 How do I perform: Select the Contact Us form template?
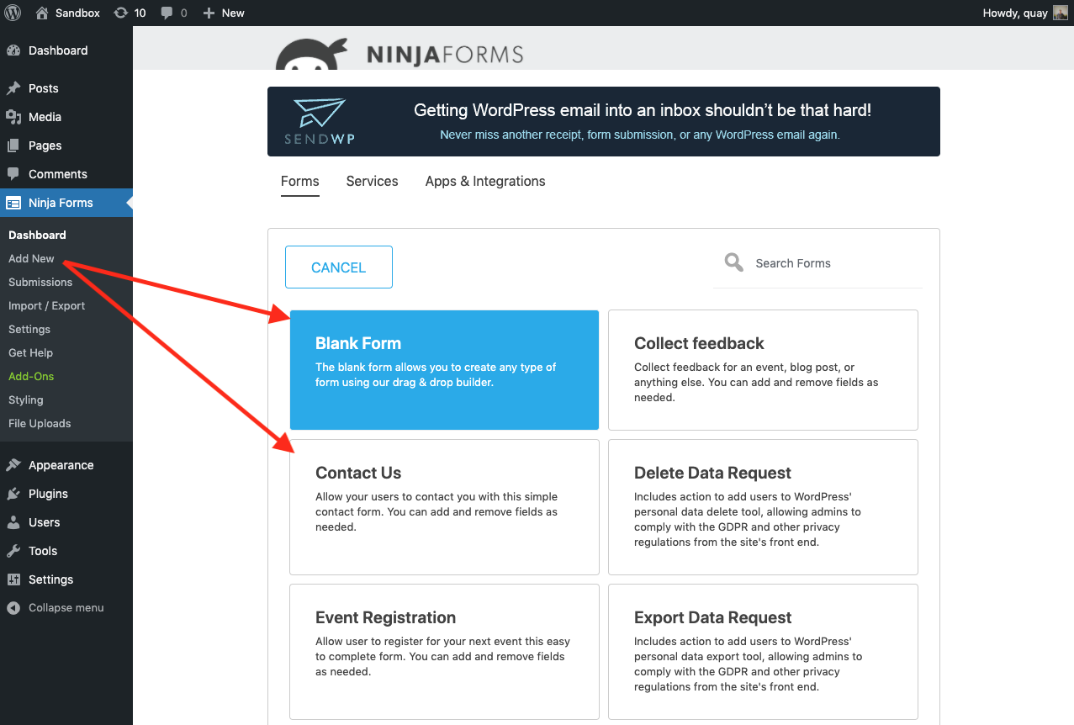[x=444, y=505]
